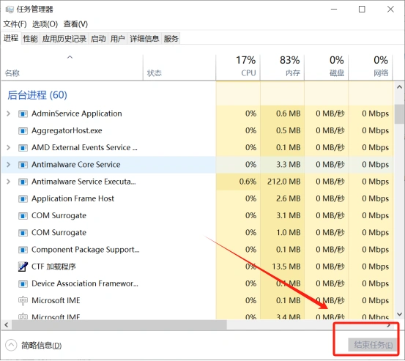The width and height of the screenshot is (405, 361).
Task: Open the 查看(V) menu
Action: tap(75, 24)
